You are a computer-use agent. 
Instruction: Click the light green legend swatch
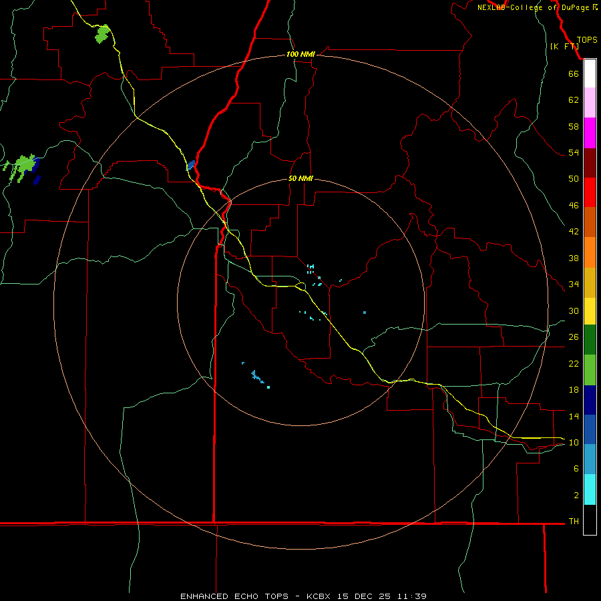click(x=590, y=370)
